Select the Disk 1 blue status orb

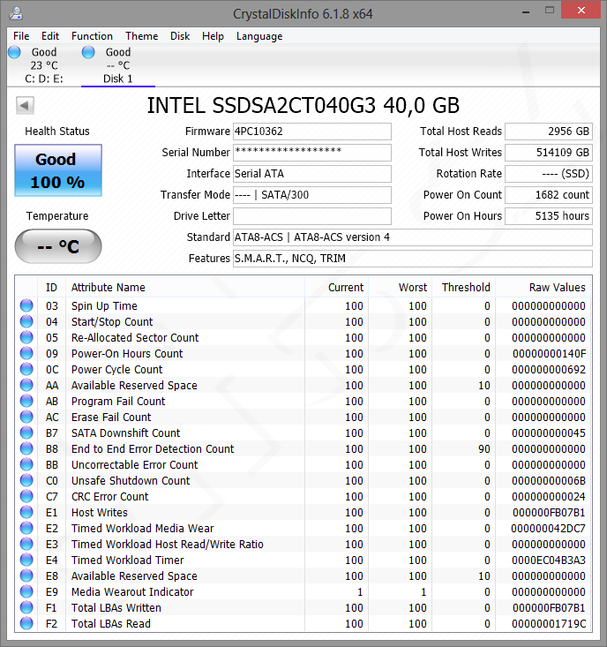88,52
